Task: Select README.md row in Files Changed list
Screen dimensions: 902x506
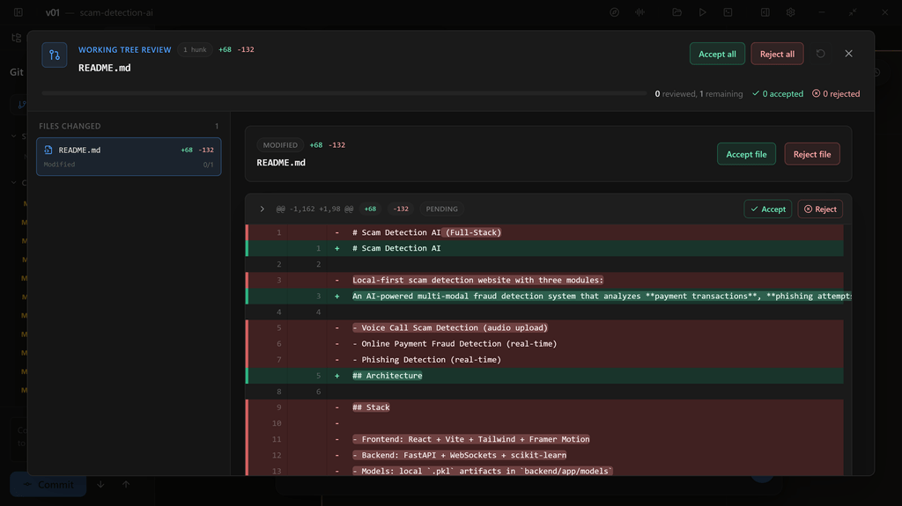Action: pyautogui.click(x=129, y=157)
